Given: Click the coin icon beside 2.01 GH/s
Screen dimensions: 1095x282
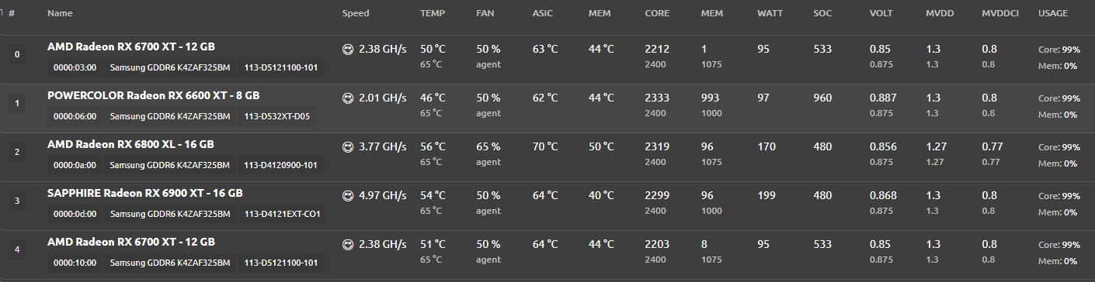Looking at the screenshot, I should coord(348,98).
